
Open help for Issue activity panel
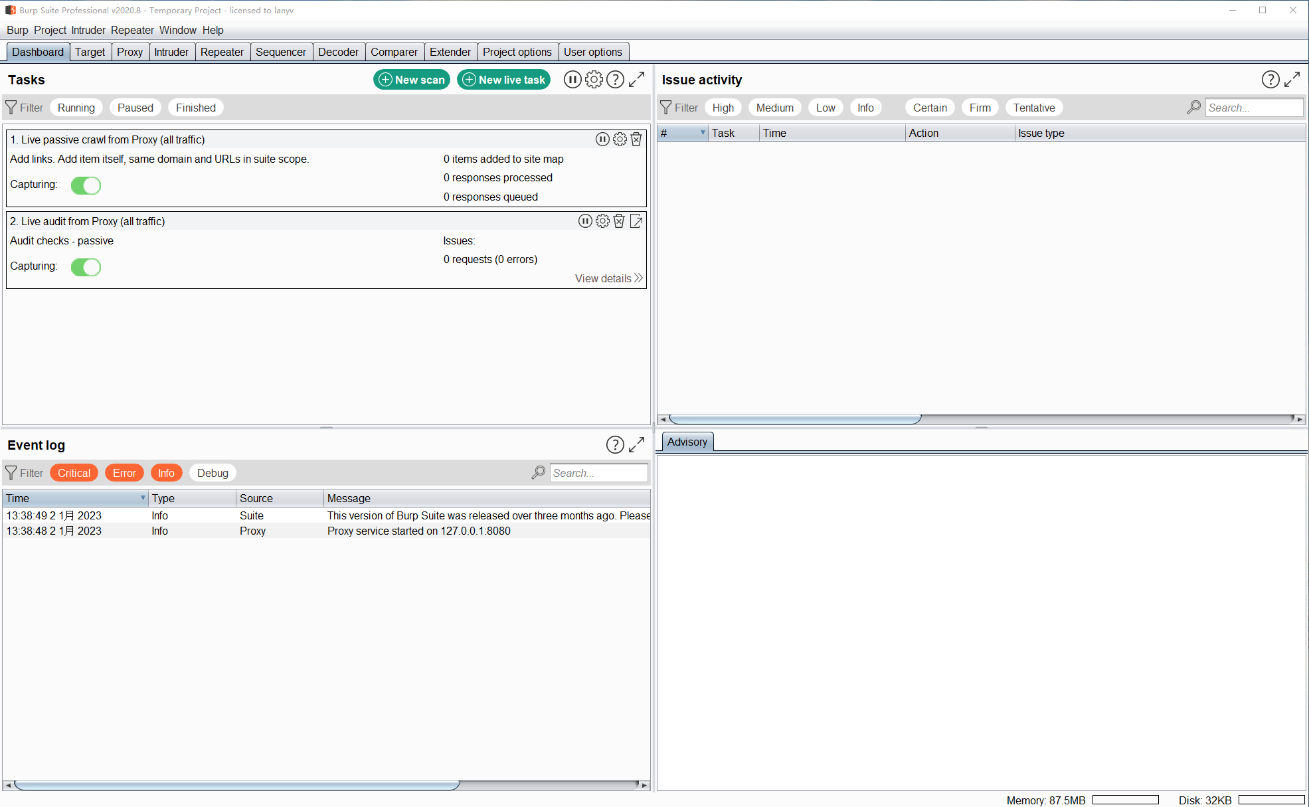1270,80
